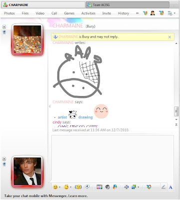This screenshot has width=180, height=200.
Task: Click CHARMAINE's display picture
Action: (27, 39)
